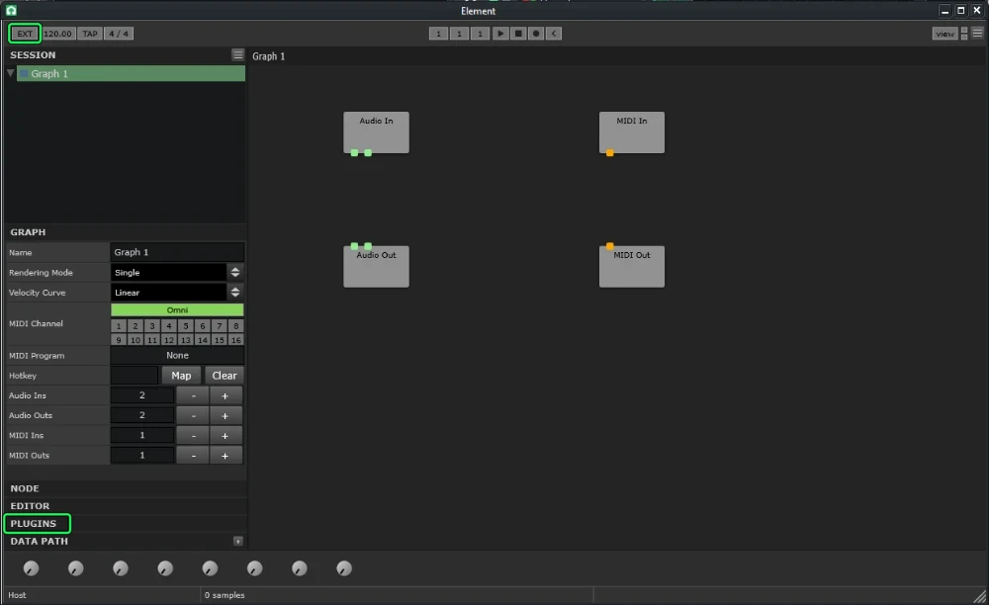Decrease MIDI Outs with minus button
The height and width of the screenshot is (605, 989).
(x=193, y=456)
